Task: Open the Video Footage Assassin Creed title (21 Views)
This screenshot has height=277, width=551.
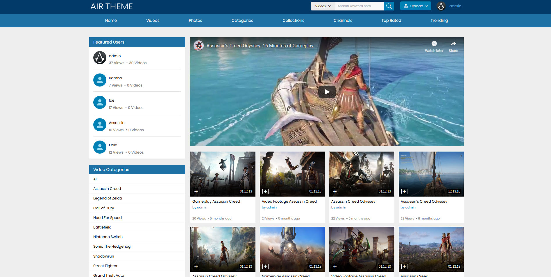Action: click(x=289, y=201)
